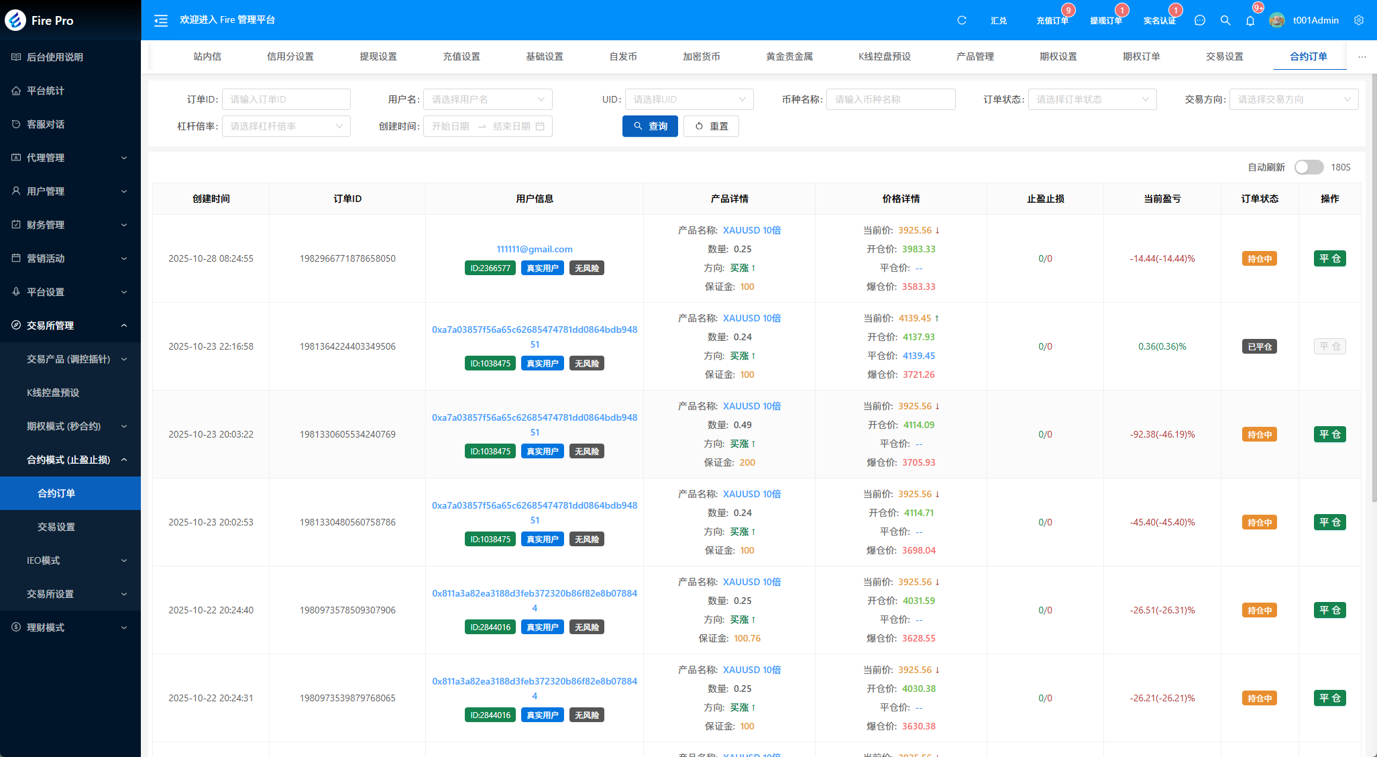Open the 订单状态 dropdown
1377x757 pixels.
pyautogui.click(x=1092, y=99)
